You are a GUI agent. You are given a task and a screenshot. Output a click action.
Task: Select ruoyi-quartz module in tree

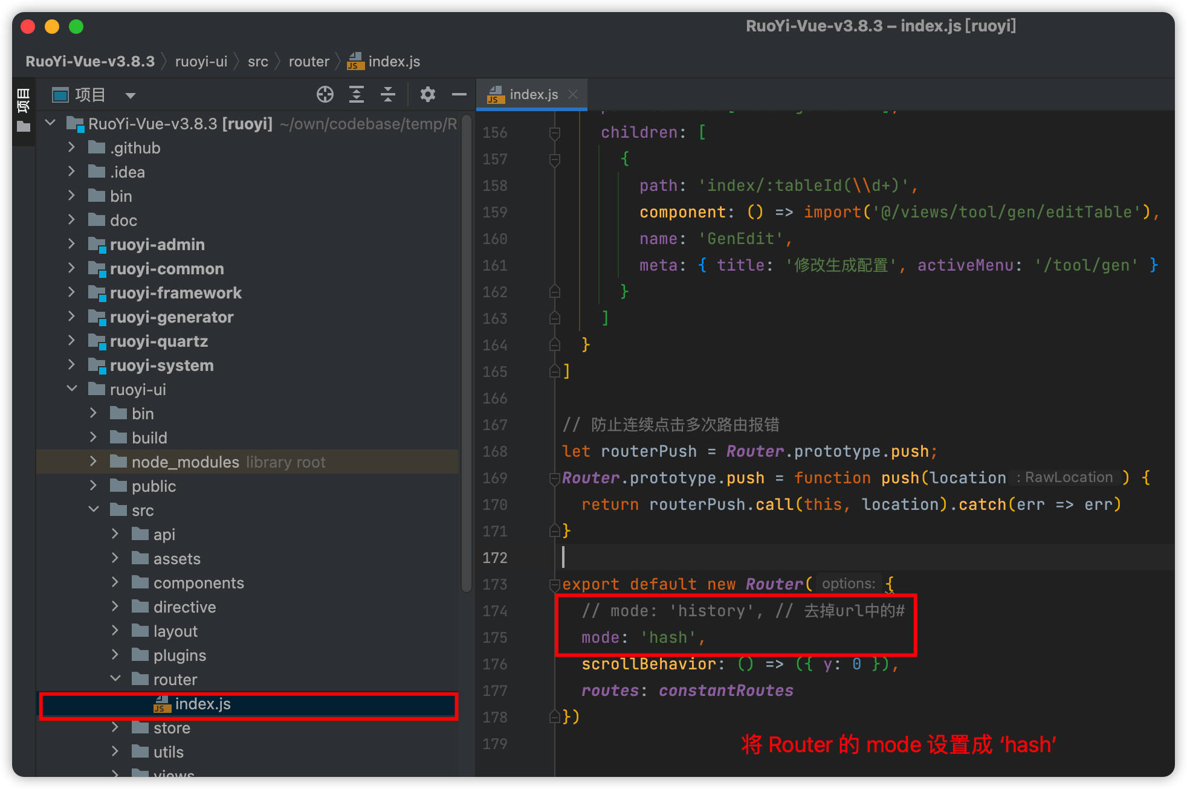click(159, 341)
